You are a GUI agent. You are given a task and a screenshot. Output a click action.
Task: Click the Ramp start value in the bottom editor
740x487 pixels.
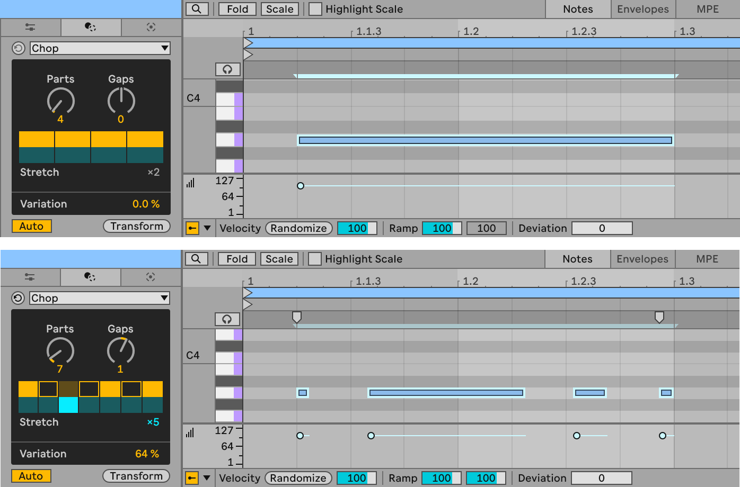[442, 478]
